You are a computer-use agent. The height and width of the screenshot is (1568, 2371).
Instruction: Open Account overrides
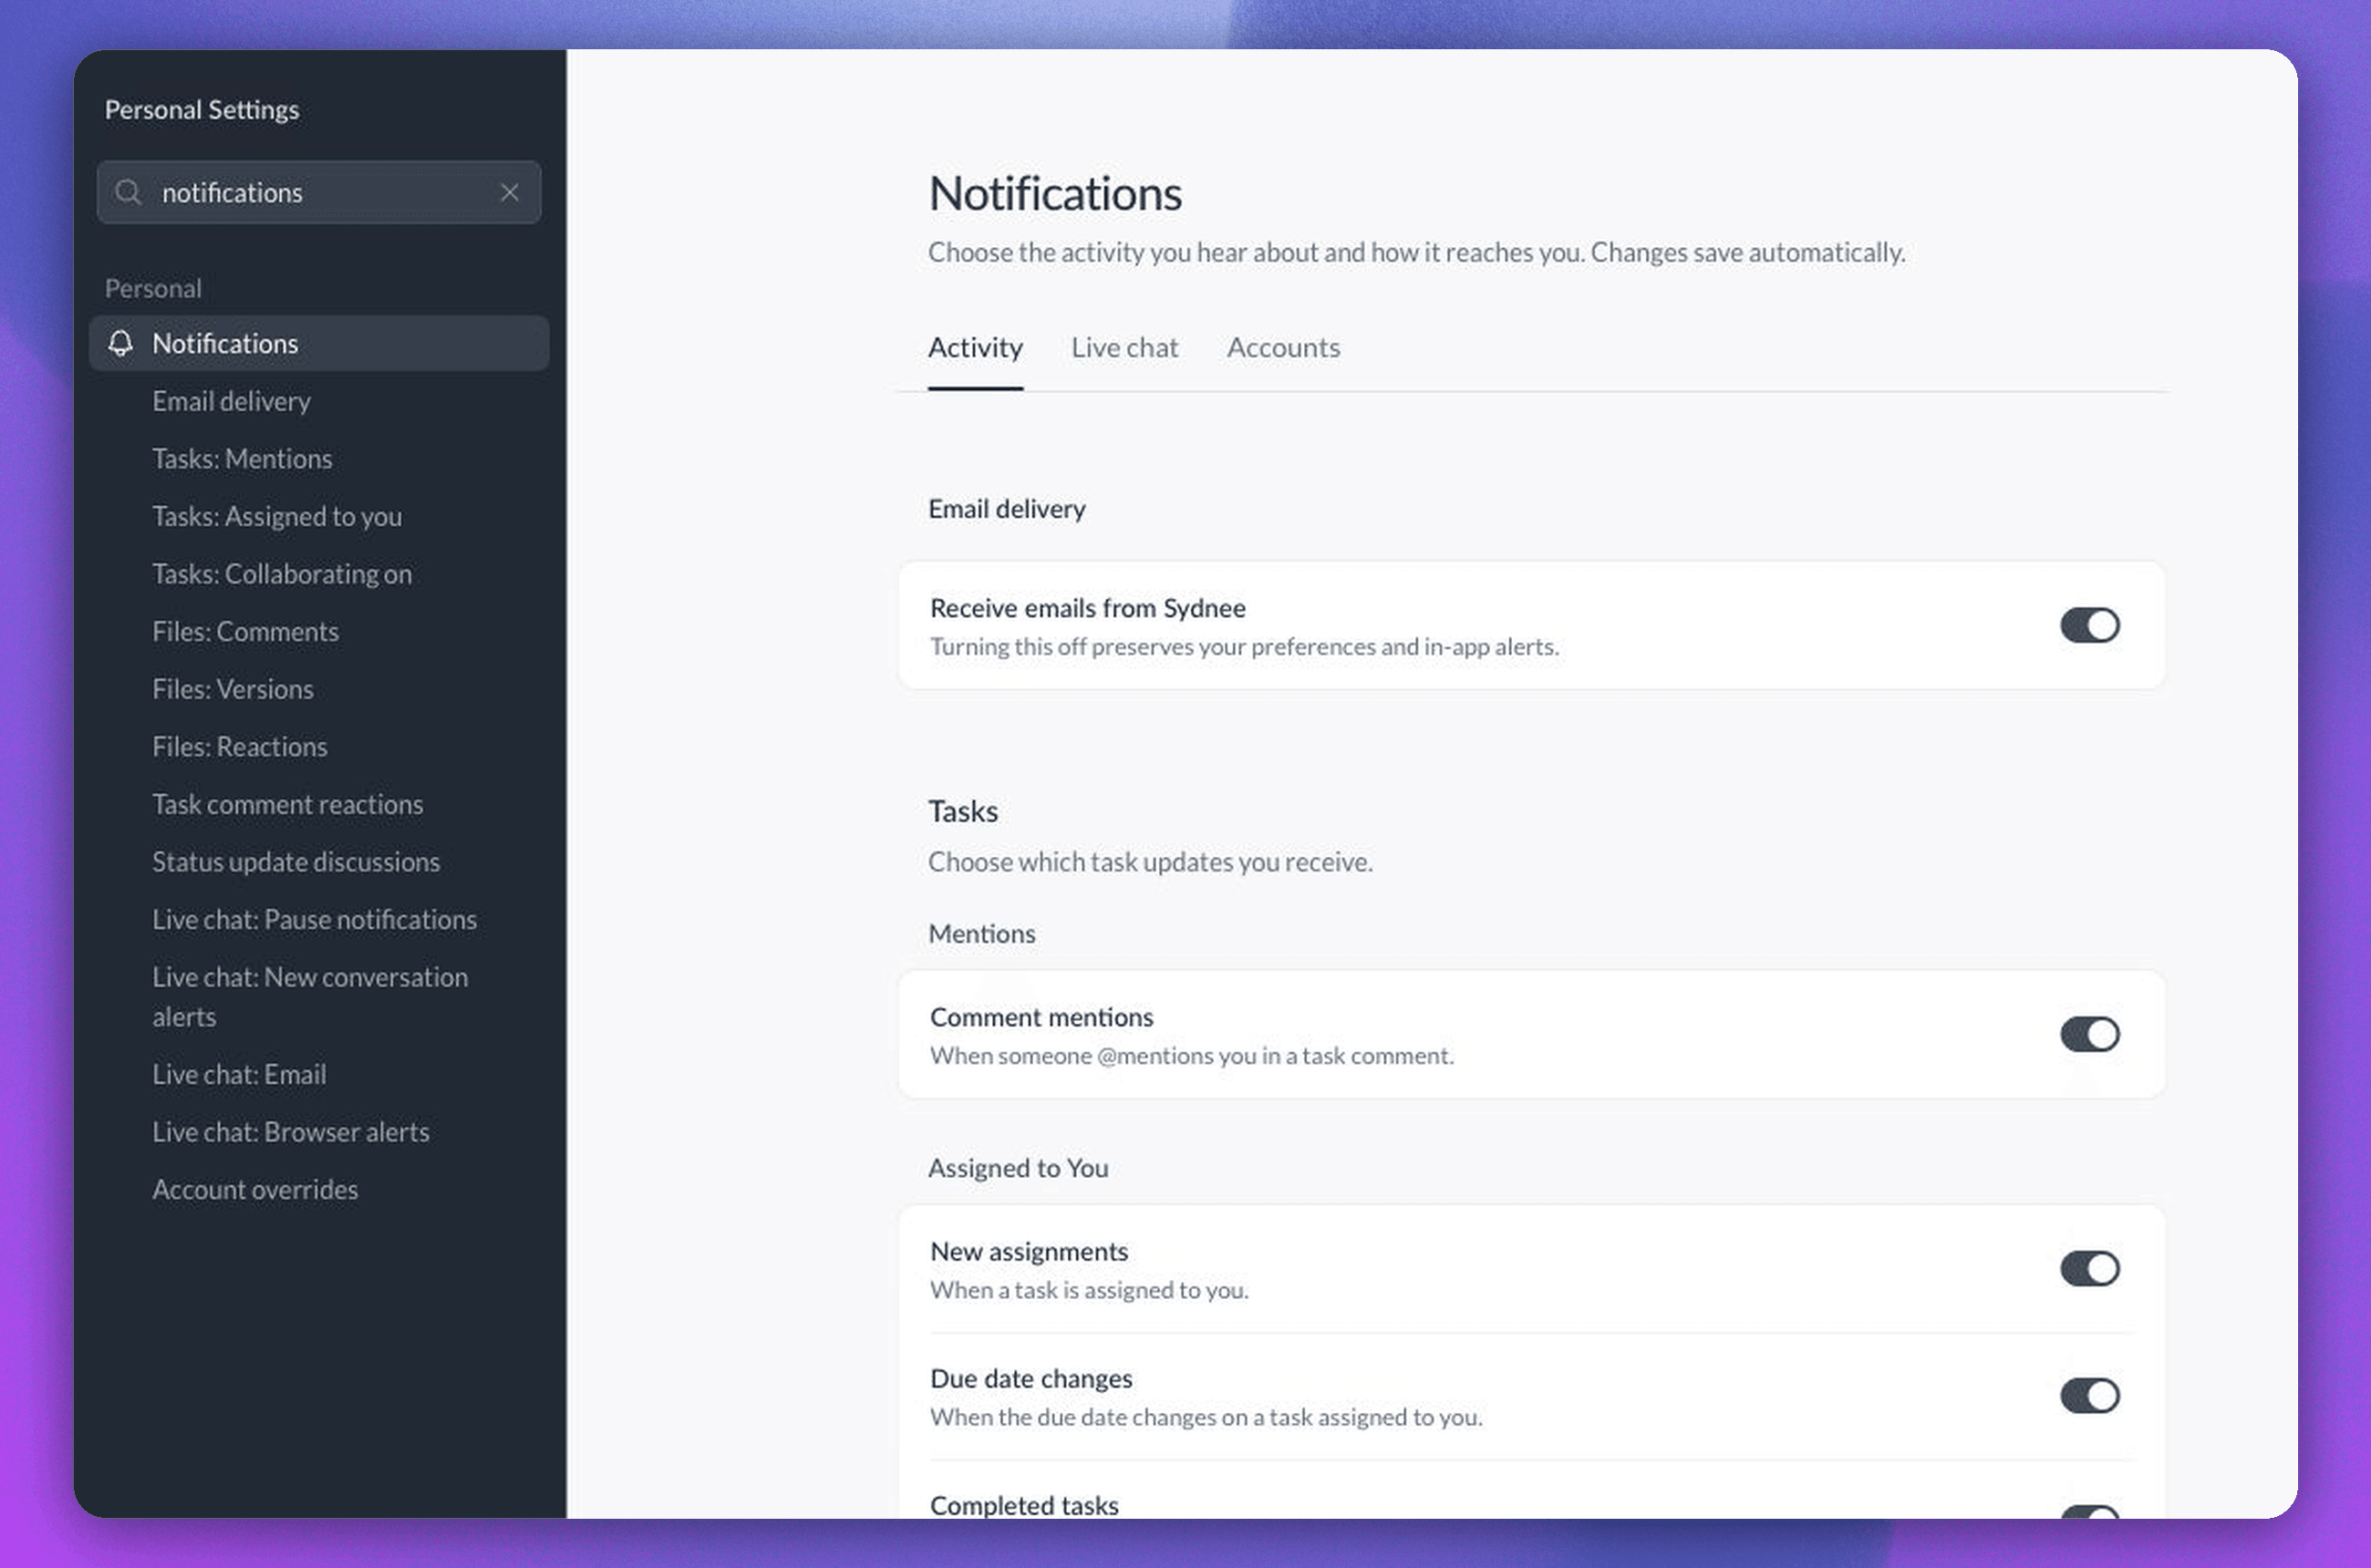pyautogui.click(x=255, y=1190)
